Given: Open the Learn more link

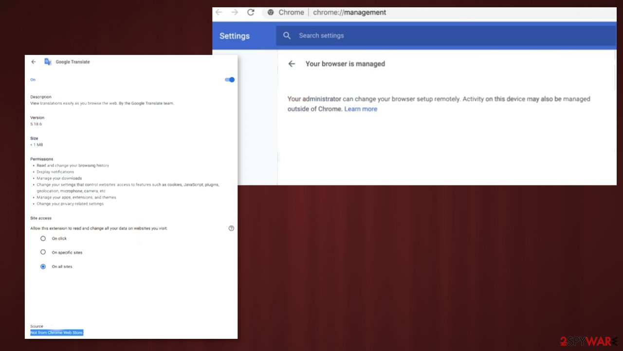Looking at the screenshot, I should coord(361,109).
